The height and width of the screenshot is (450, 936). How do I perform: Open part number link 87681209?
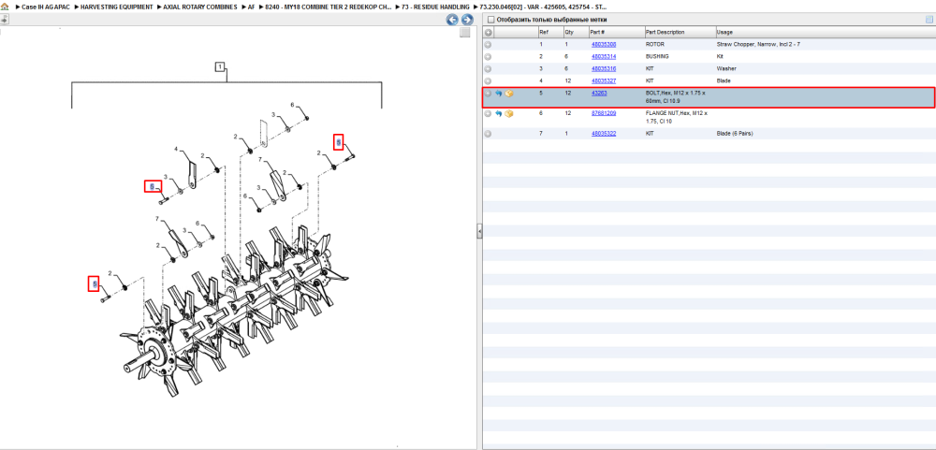pos(604,113)
